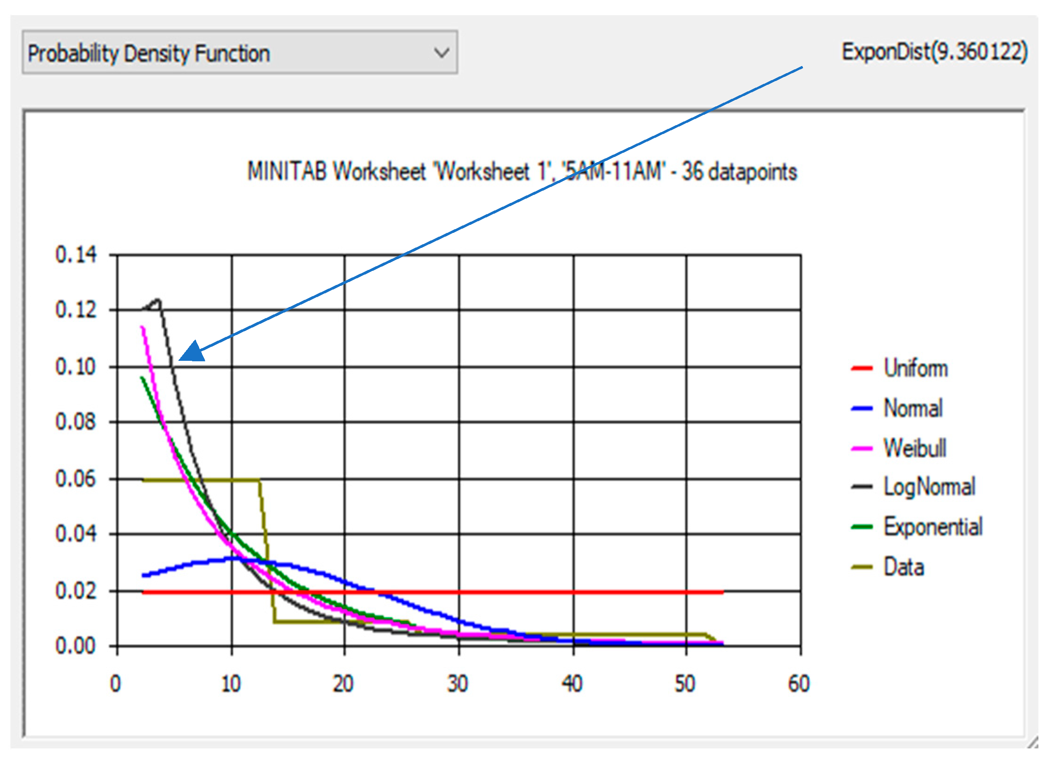Click the dropdown chevron arrow
Image resolution: width=1055 pixels, height=761 pixels.
click(x=441, y=52)
